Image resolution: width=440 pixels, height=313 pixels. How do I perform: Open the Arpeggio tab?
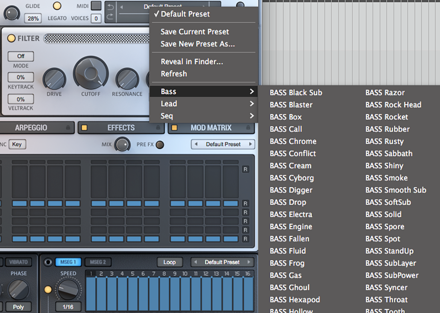[x=31, y=128]
